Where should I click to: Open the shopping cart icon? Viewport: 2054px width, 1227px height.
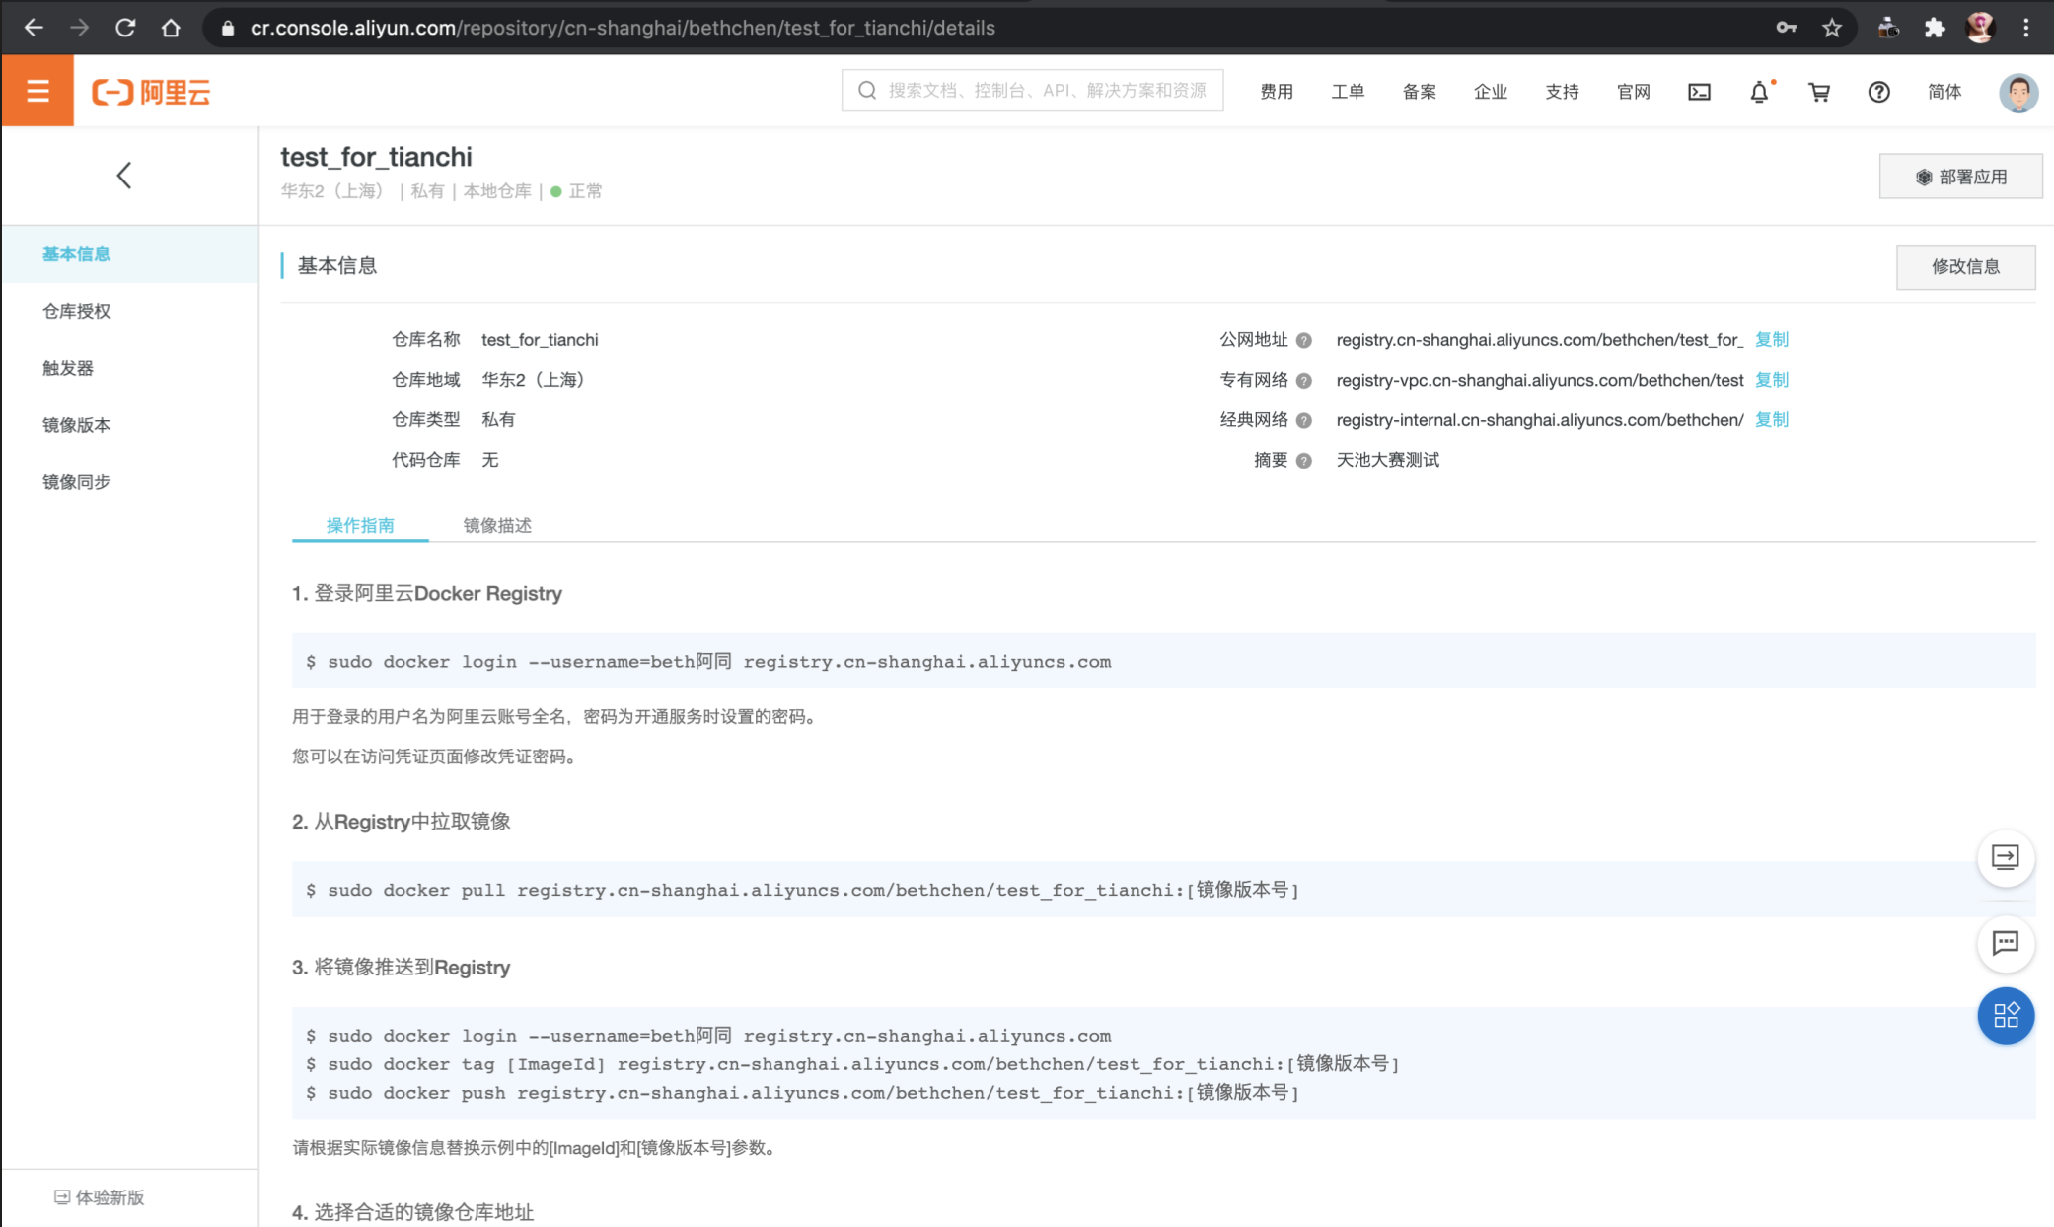click(1819, 92)
